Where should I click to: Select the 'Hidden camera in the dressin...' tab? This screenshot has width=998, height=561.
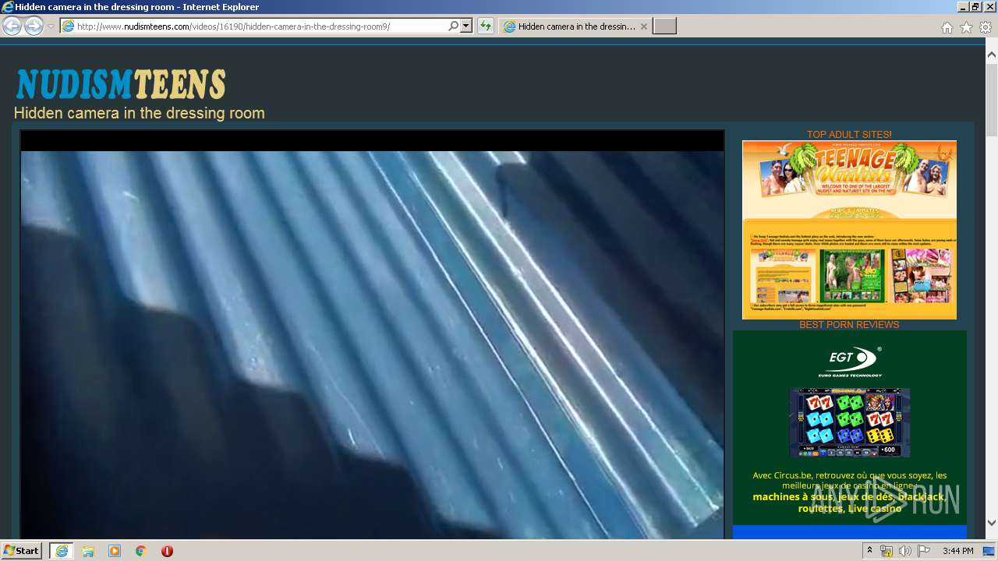pyautogui.click(x=576, y=26)
